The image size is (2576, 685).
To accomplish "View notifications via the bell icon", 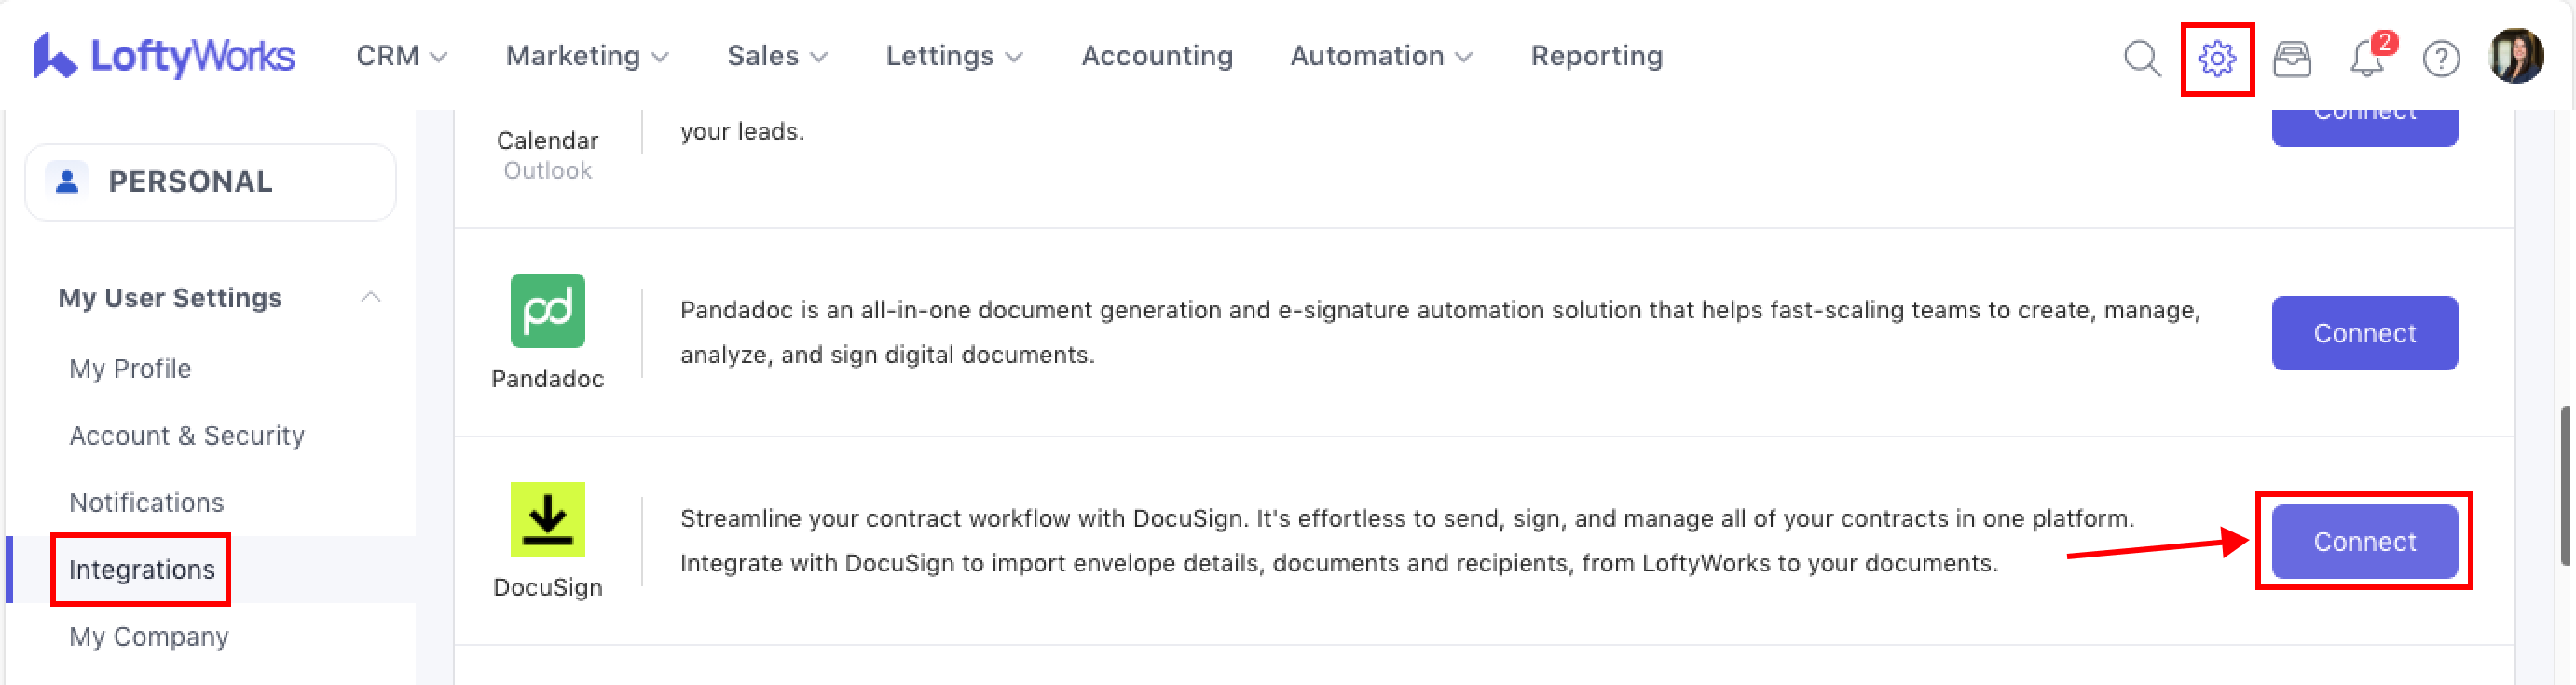I will [2366, 58].
